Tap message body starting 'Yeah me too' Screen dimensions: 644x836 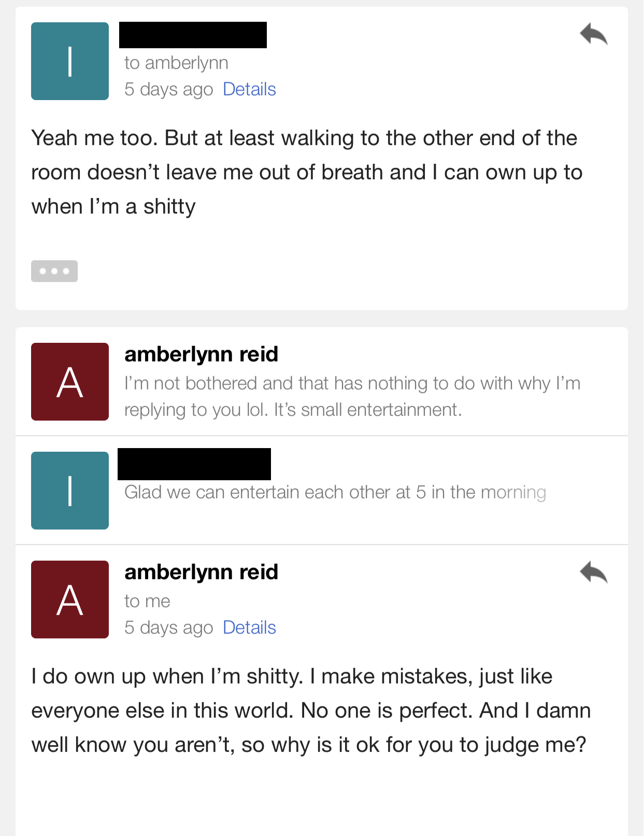(x=307, y=172)
